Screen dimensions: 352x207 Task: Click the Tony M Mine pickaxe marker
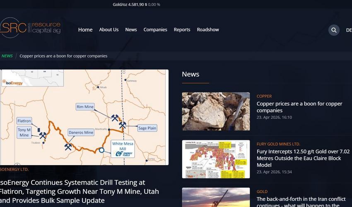pos(43,135)
